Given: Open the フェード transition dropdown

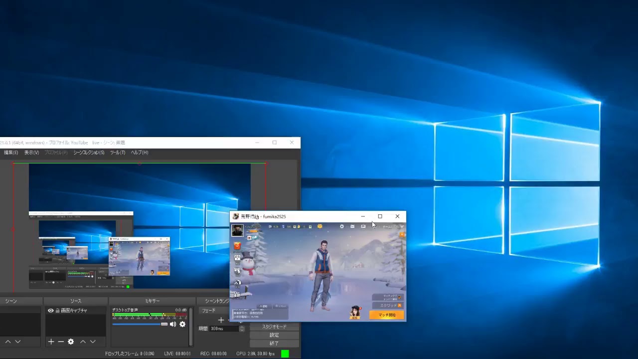Looking at the screenshot, I should (x=214, y=311).
